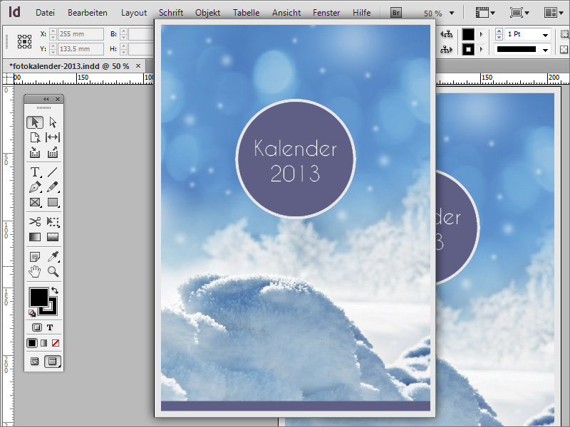Select the Scissors tool
Screen dimensions: 570x427
(34, 221)
